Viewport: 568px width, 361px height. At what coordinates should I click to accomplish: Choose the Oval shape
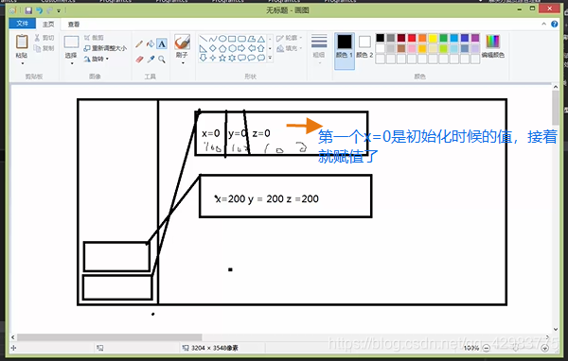[222, 39]
